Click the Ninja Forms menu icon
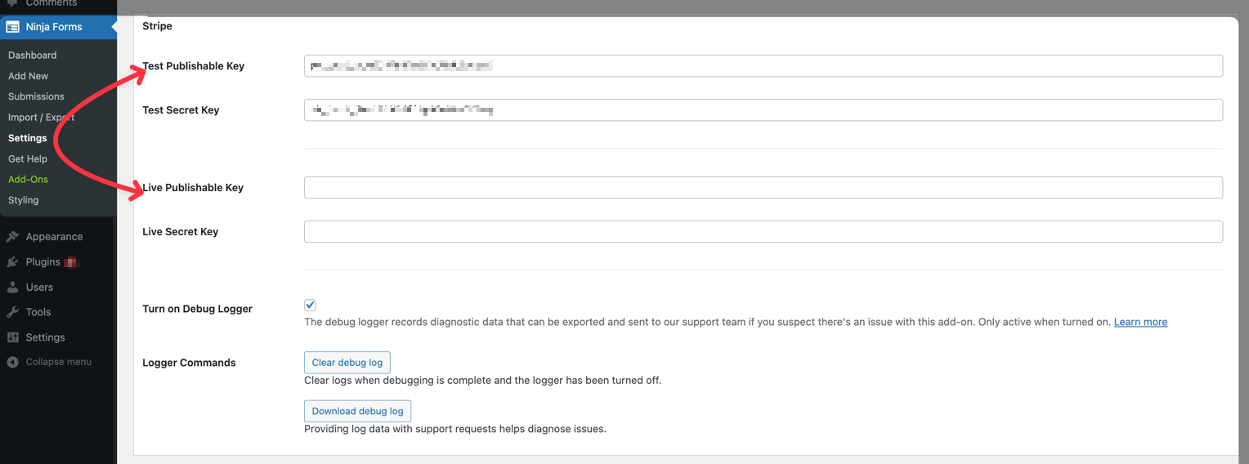 tap(12, 27)
